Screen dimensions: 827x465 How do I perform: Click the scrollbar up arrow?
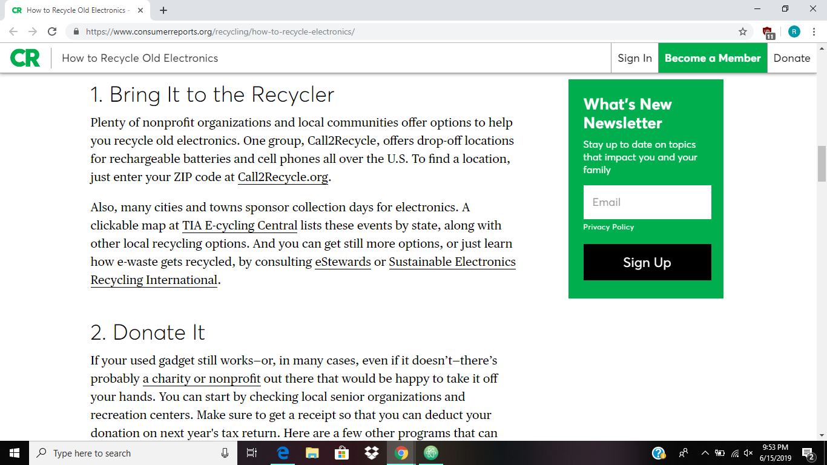[x=822, y=48]
